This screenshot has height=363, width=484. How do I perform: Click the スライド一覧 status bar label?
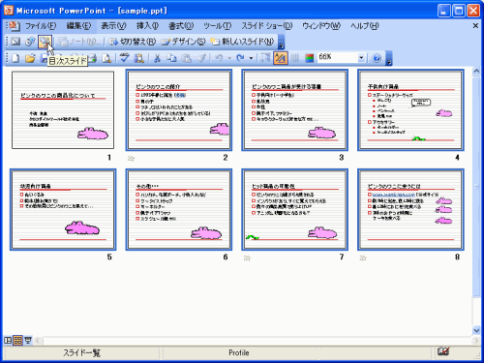tap(81, 352)
